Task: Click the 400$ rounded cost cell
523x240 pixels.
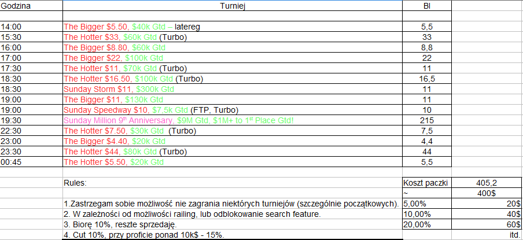Action: point(487,193)
